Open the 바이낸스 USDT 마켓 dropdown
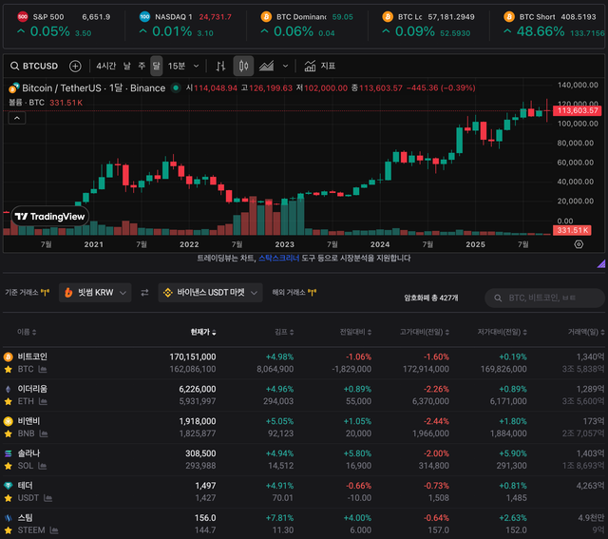608x539 pixels. 210,293
